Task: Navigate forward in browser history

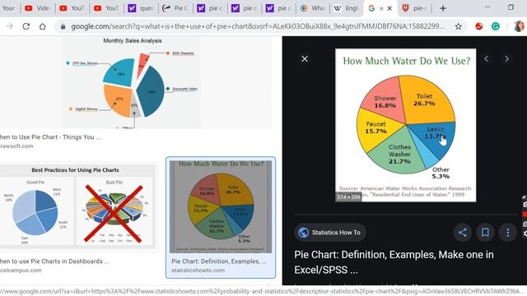Action: (10, 26)
